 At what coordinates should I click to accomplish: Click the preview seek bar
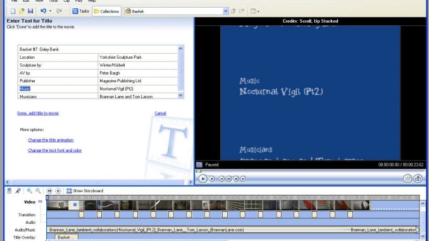point(310,171)
